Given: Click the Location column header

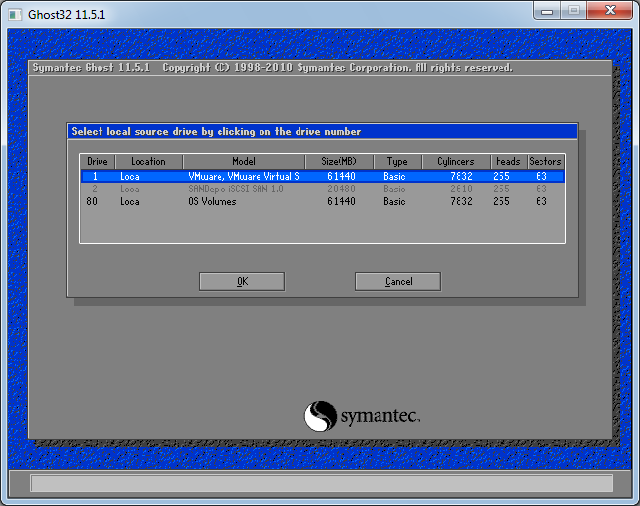Looking at the screenshot, I should point(148,161).
